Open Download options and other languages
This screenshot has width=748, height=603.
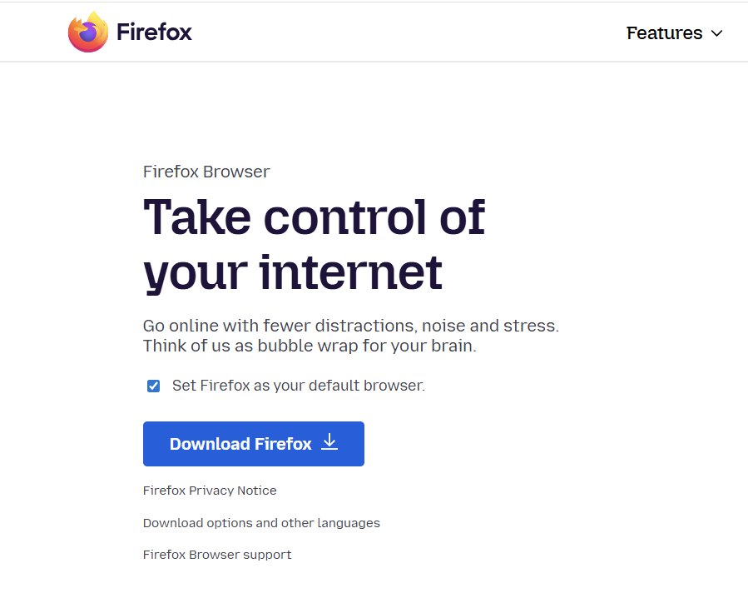[261, 523]
